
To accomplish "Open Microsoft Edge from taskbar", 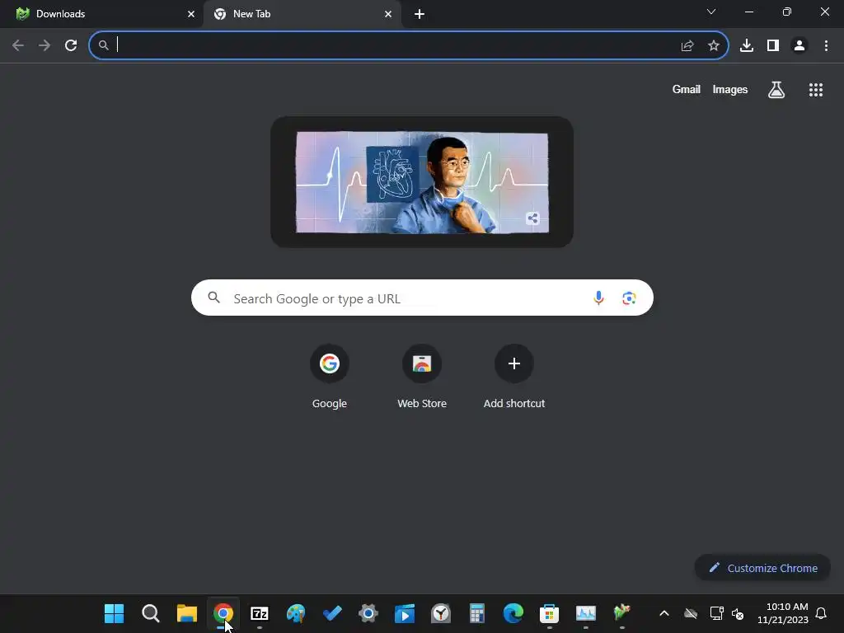I will point(513,613).
